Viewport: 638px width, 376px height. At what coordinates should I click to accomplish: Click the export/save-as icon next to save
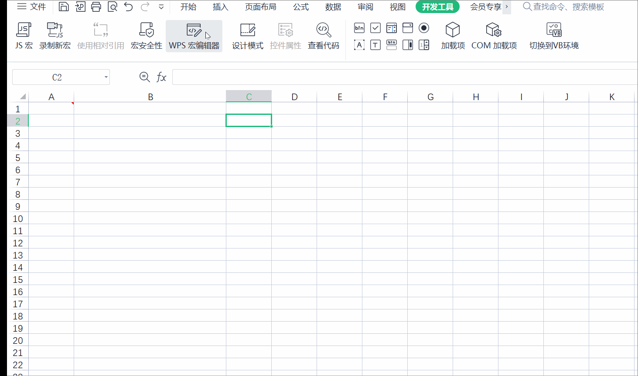pos(80,7)
